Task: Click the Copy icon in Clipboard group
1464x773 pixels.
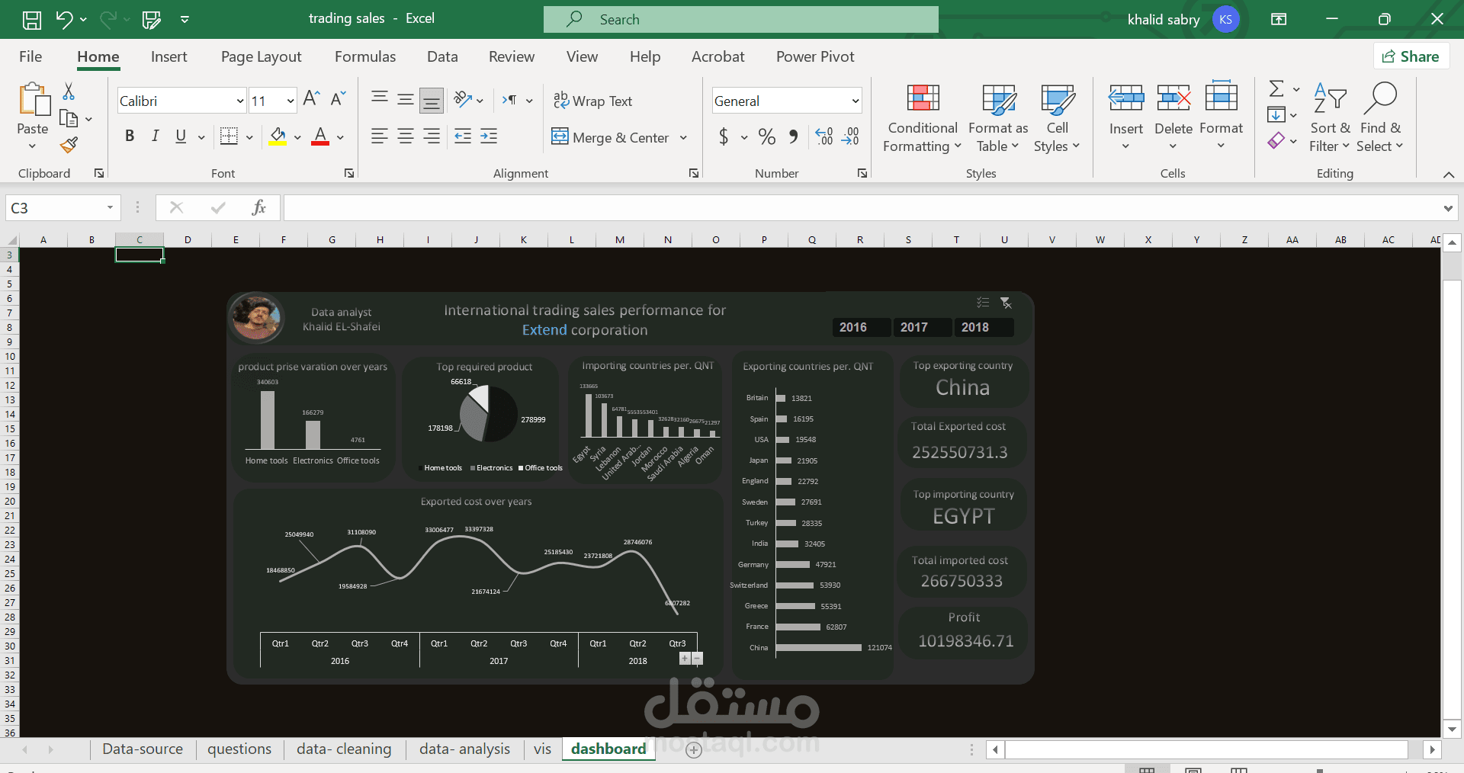Action: pyautogui.click(x=69, y=119)
